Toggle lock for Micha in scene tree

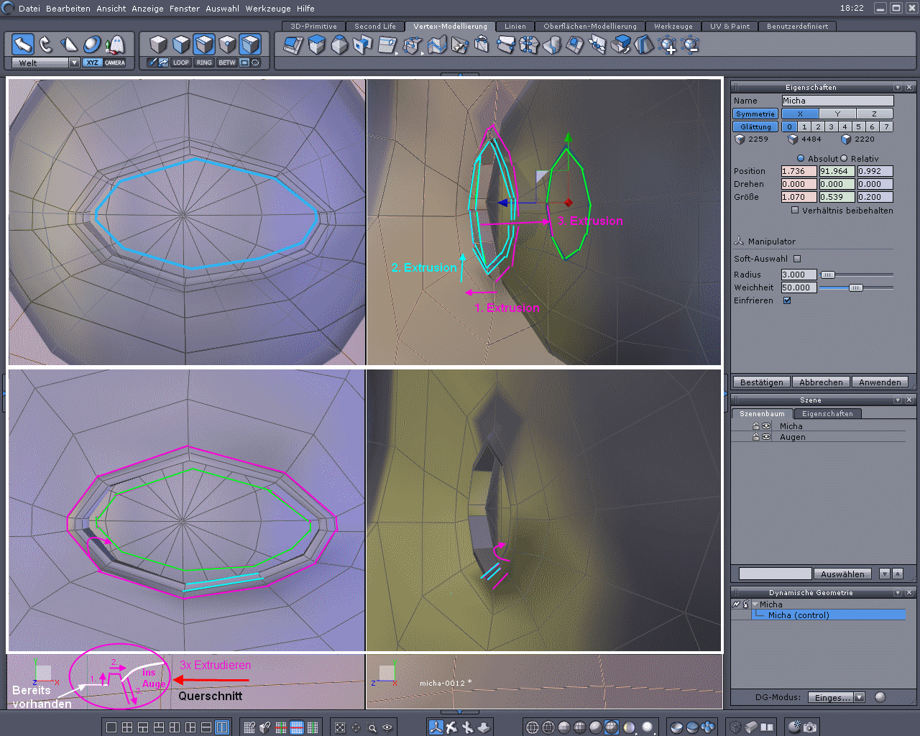tap(756, 426)
